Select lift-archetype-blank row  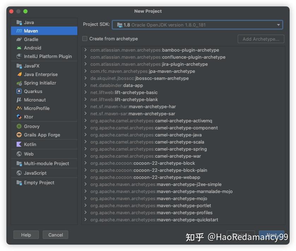click(183, 99)
